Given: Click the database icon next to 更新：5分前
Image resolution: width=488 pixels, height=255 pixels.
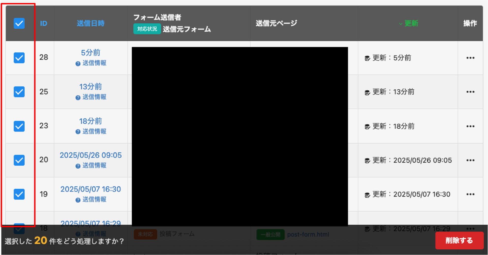Looking at the screenshot, I should (367, 58).
